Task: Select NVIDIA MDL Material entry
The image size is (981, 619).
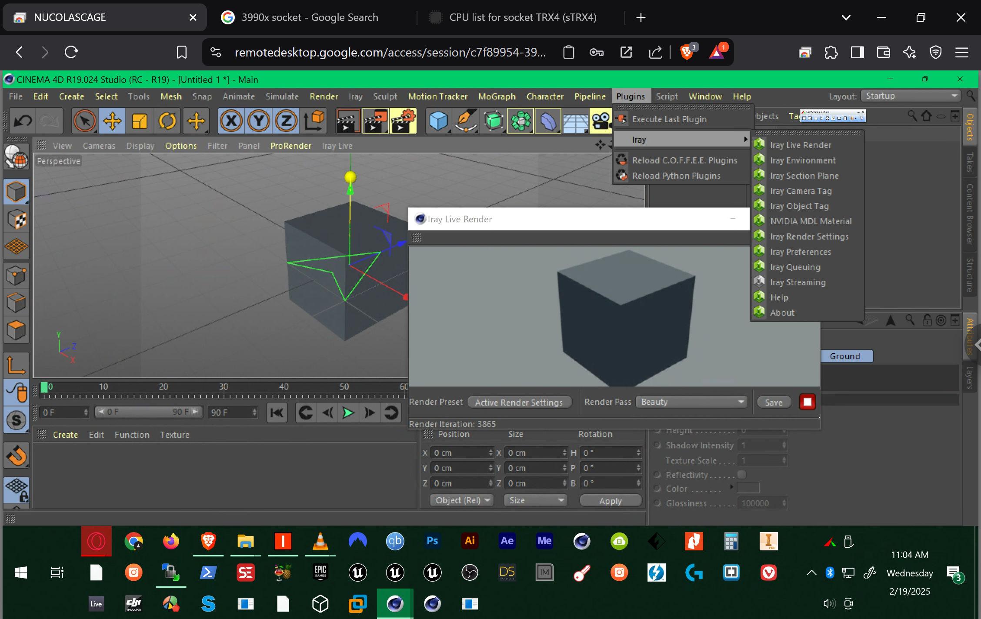Action: [x=811, y=221]
